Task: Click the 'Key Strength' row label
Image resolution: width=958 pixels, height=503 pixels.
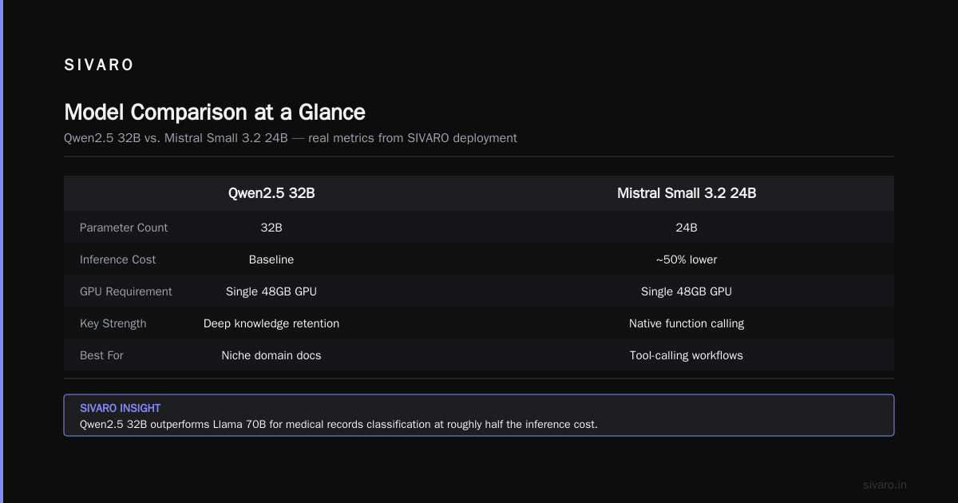Action: point(113,323)
